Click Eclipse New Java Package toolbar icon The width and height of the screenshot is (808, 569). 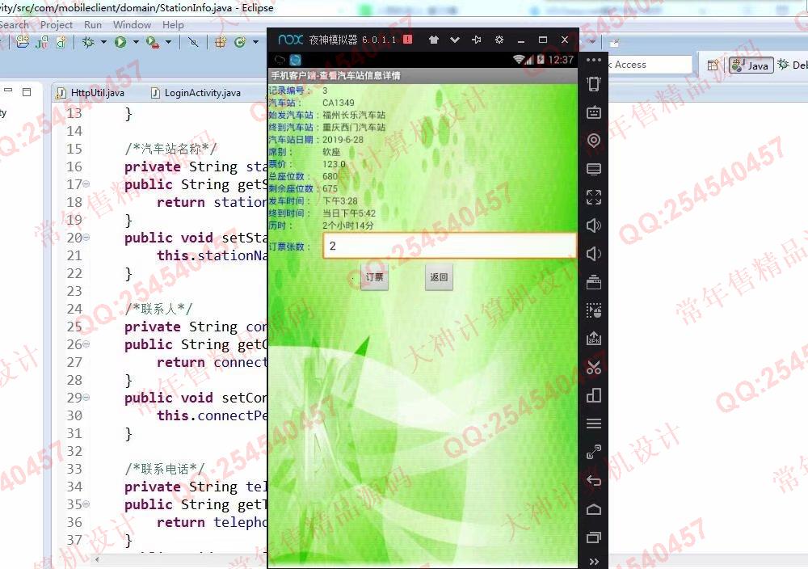click(220, 42)
